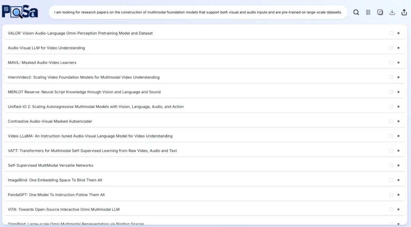The height and width of the screenshot is (227, 411).
Task: Select the Video-LLaMA paper checkbox
Action: tap(391, 136)
